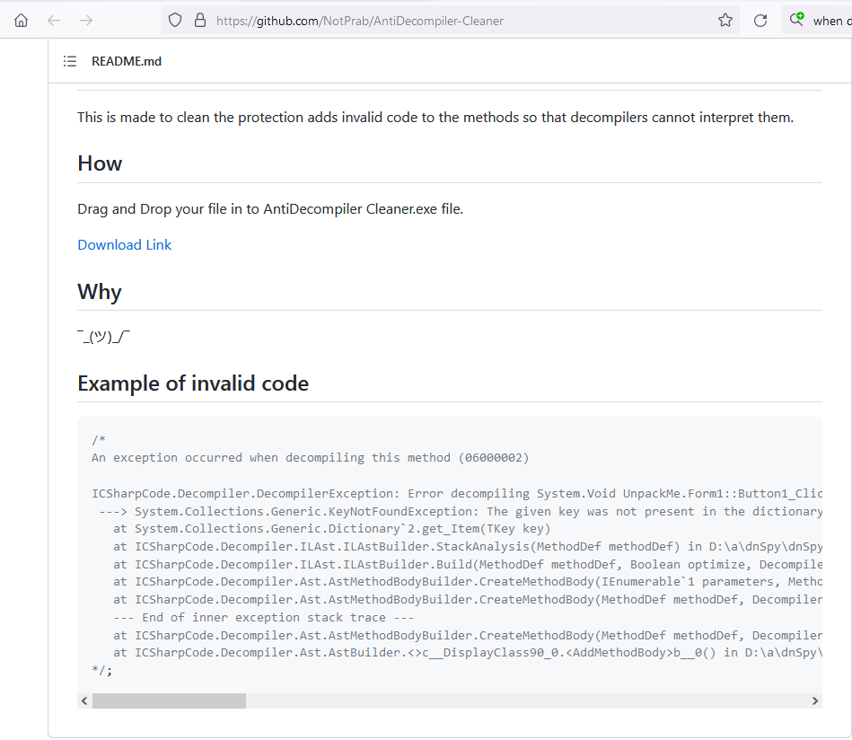This screenshot has width=852, height=740.
Task: Click the code block scroll-right arrow
Action: coord(815,700)
